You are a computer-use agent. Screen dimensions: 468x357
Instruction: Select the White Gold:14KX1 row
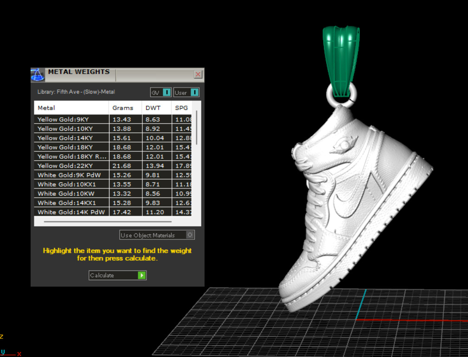(113, 203)
